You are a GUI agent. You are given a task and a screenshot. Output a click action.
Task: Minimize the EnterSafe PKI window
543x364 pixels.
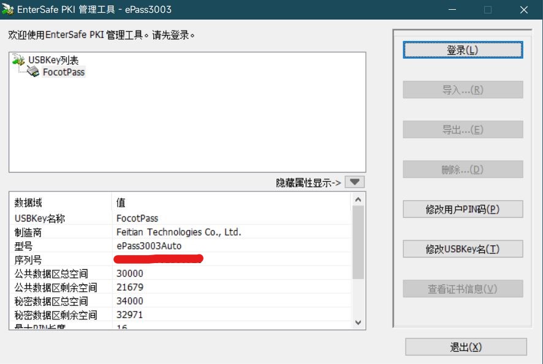point(452,10)
